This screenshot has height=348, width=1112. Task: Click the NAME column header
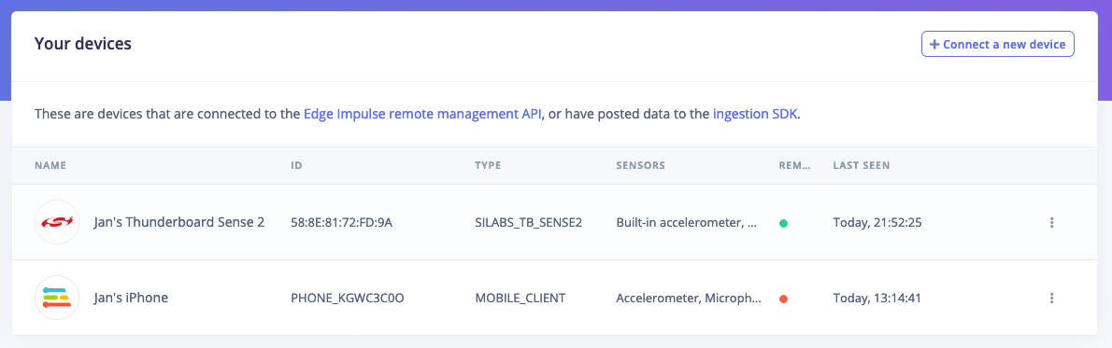(50, 165)
